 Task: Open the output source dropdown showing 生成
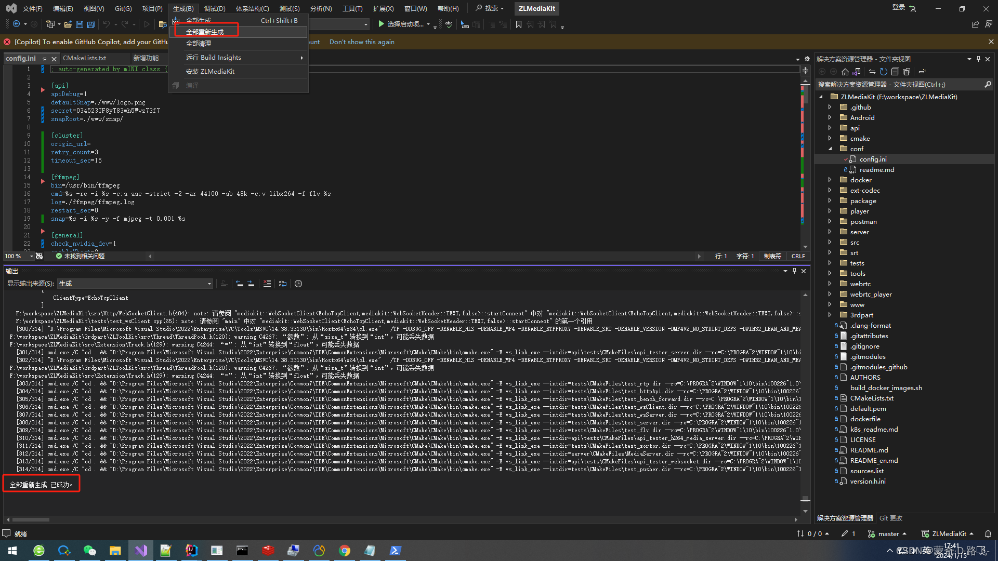pyautogui.click(x=135, y=284)
